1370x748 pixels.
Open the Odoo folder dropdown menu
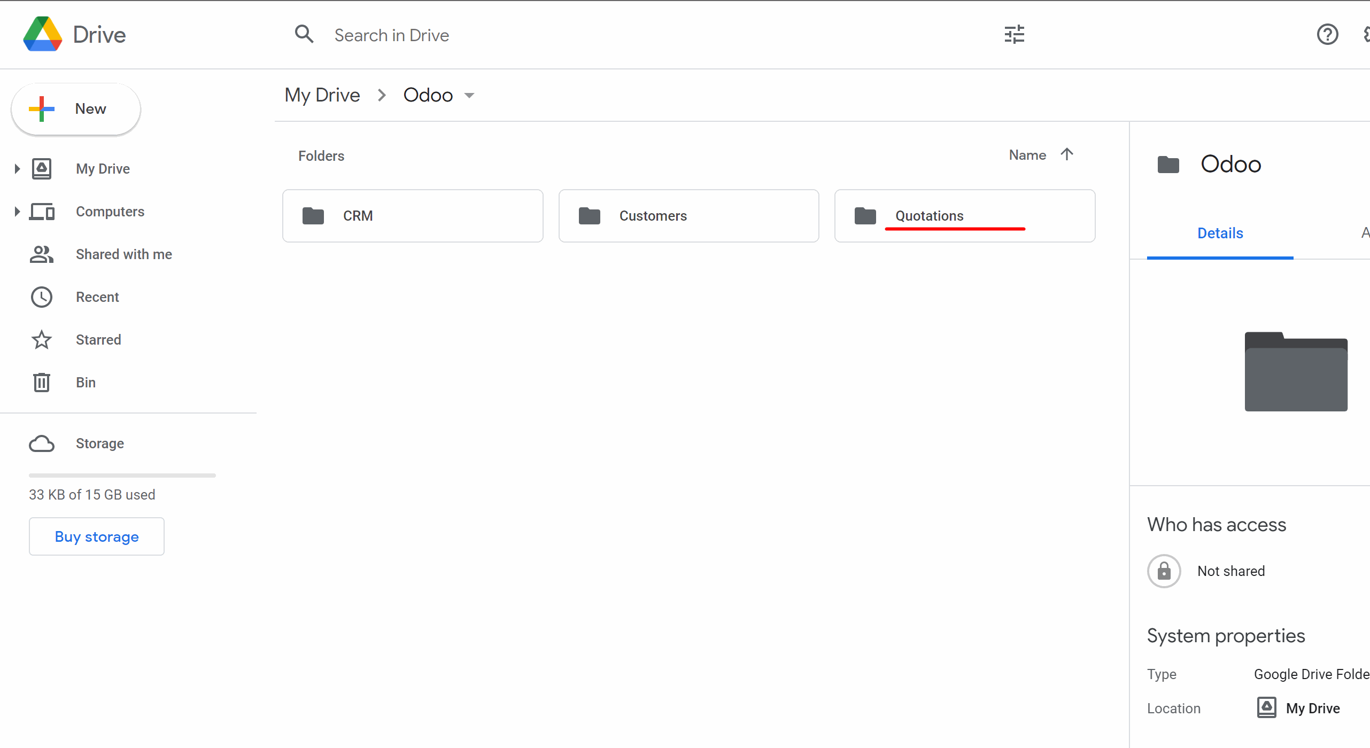click(469, 96)
